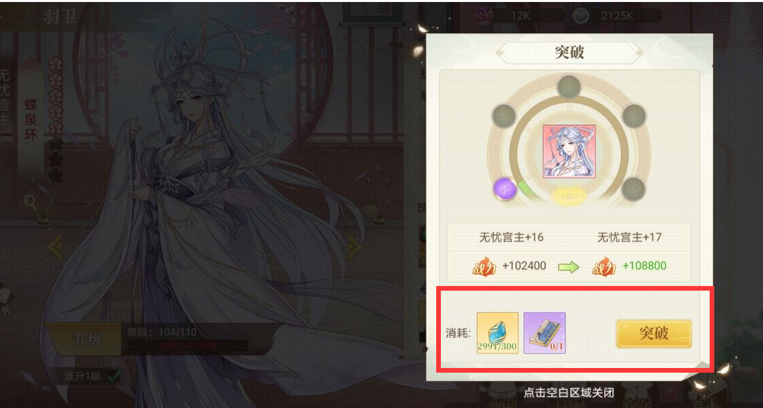Select the purple orb breakthrough node
Image resolution: width=763 pixels, height=408 pixels.
pos(506,188)
